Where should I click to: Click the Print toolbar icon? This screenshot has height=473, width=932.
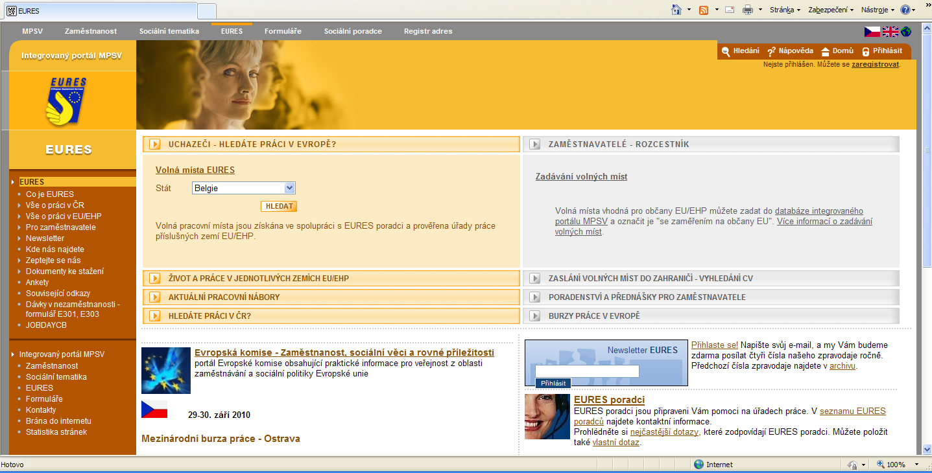[x=747, y=10]
